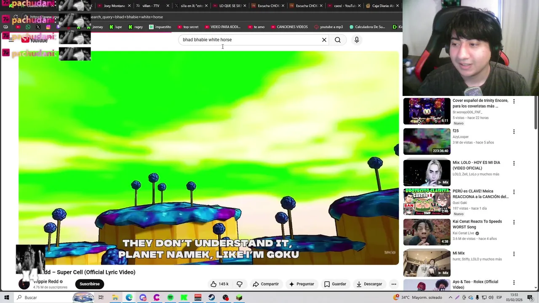Subscribe with the Suscribirse button
The image size is (539, 303).
tap(90, 284)
